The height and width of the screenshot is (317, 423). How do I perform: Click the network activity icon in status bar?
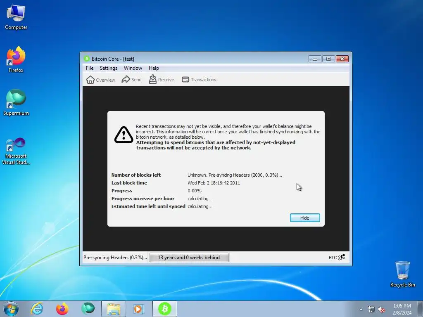342,257
